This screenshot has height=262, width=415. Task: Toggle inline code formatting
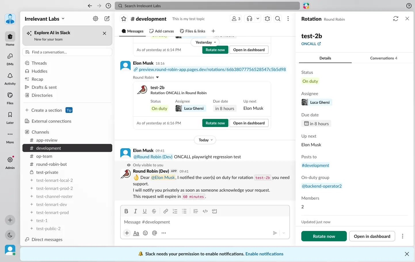tap(205, 211)
